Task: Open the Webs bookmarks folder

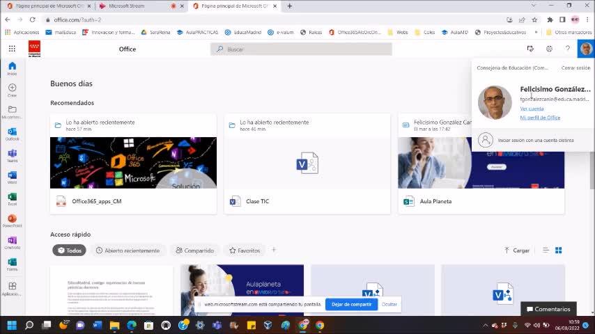Action: click(398, 32)
